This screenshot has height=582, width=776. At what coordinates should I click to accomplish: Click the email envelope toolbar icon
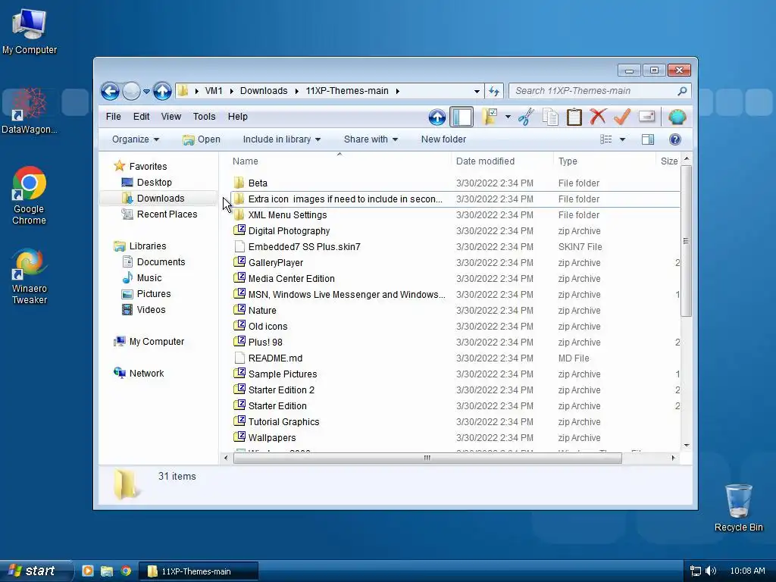647,117
